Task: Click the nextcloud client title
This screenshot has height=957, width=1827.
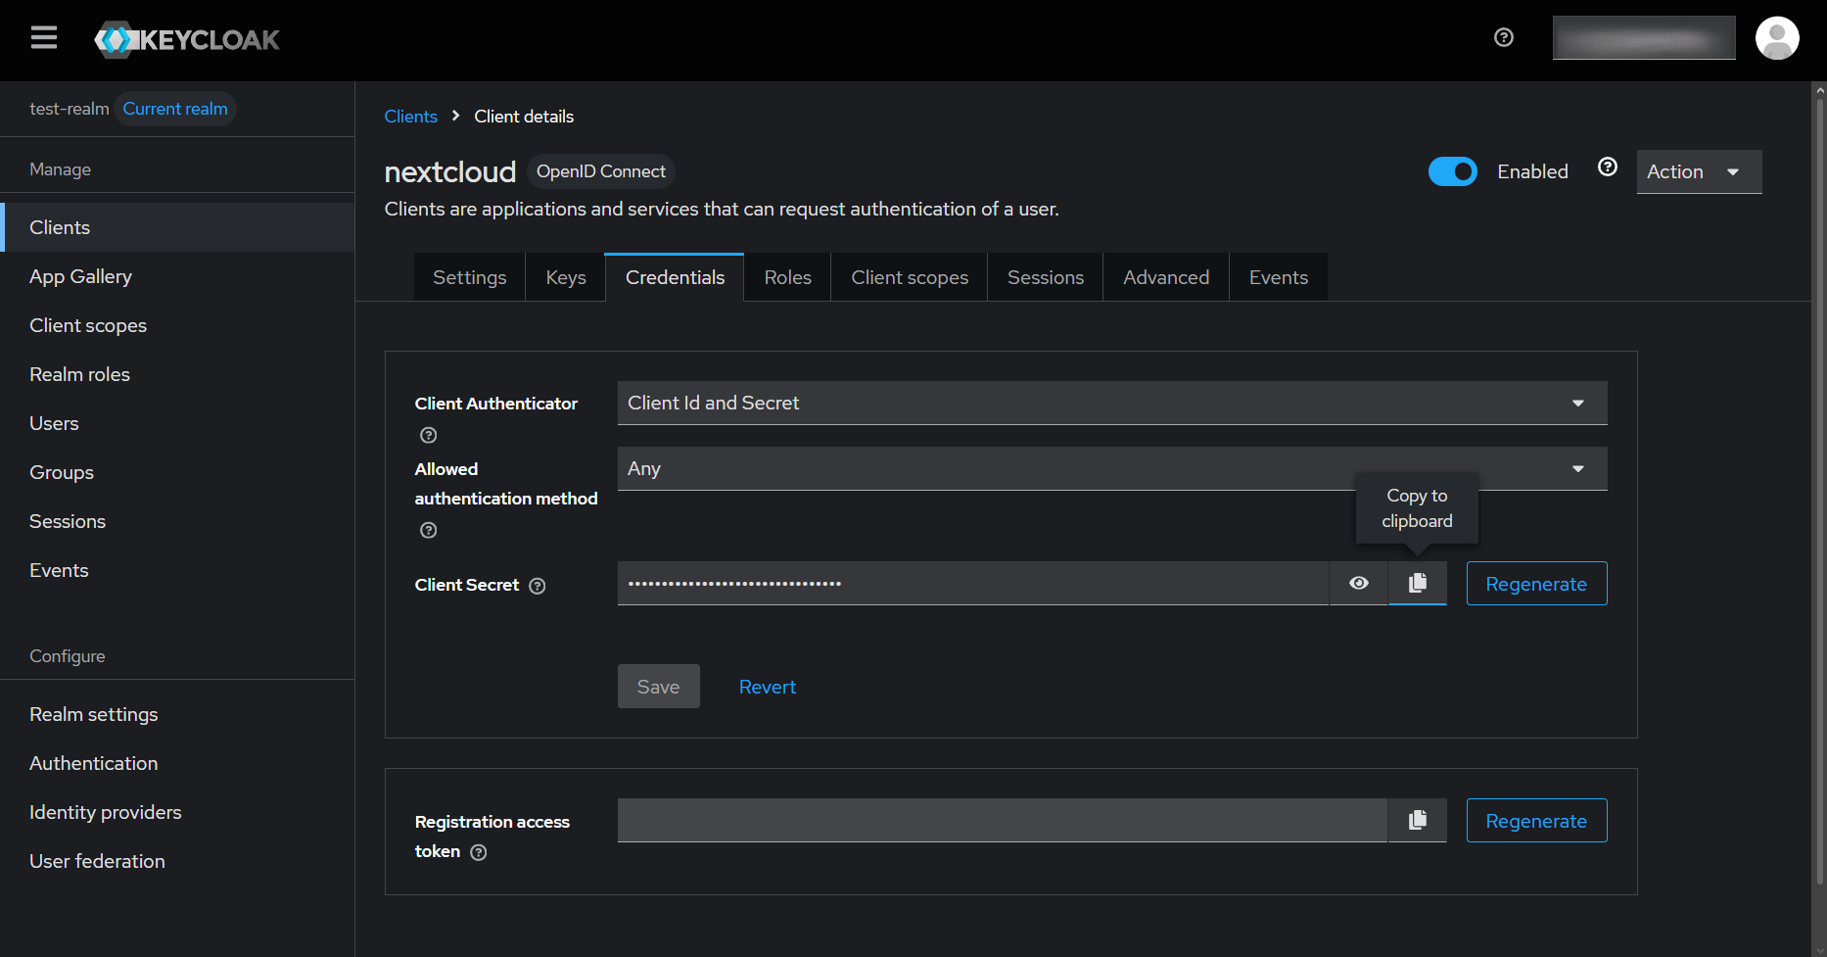Action: point(449,171)
